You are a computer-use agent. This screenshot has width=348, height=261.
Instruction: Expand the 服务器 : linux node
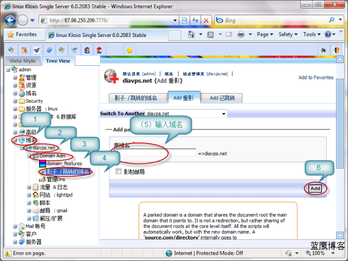15,109
